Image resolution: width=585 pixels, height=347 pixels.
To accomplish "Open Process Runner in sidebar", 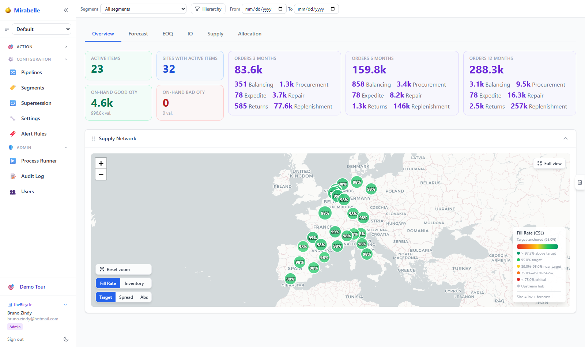I will tap(38, 161).
